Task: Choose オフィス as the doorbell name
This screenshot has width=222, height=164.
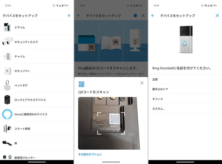Action: pos(185,99)
